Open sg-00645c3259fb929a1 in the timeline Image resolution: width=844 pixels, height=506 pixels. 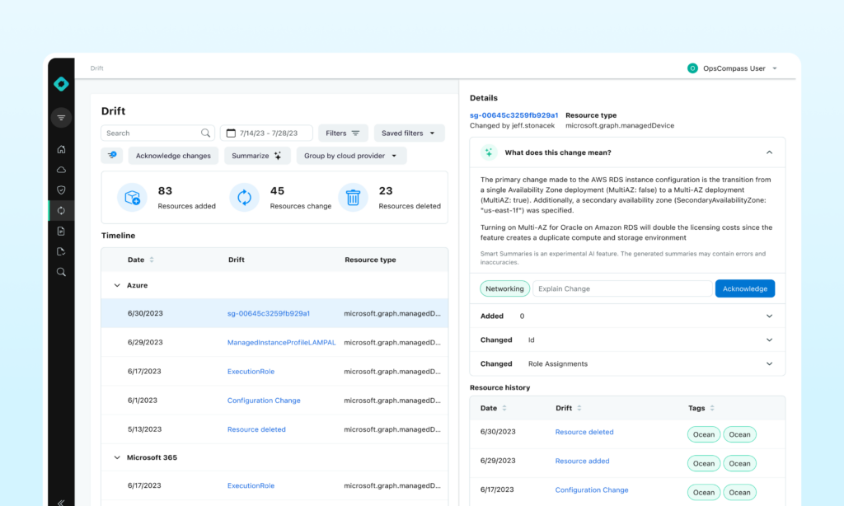point(268,313)
